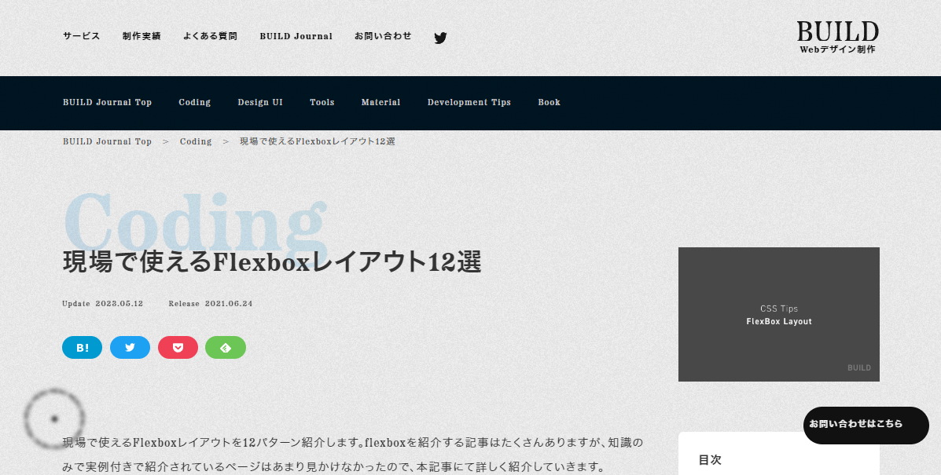The height and width of the screenshot is (475, 941).
Task: Share via Hatena Bookmark B! button
Action: pyautogui.click(x=83, y=347)
